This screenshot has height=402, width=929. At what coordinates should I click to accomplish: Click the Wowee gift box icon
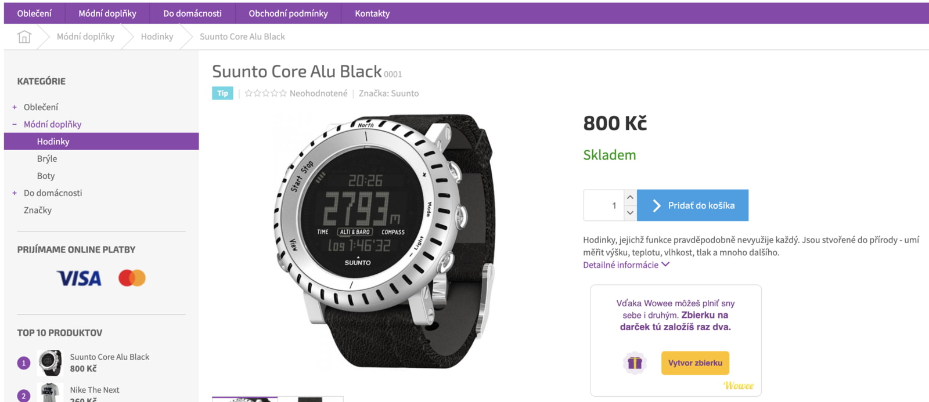pyautogui.click(x=635, y=363)
